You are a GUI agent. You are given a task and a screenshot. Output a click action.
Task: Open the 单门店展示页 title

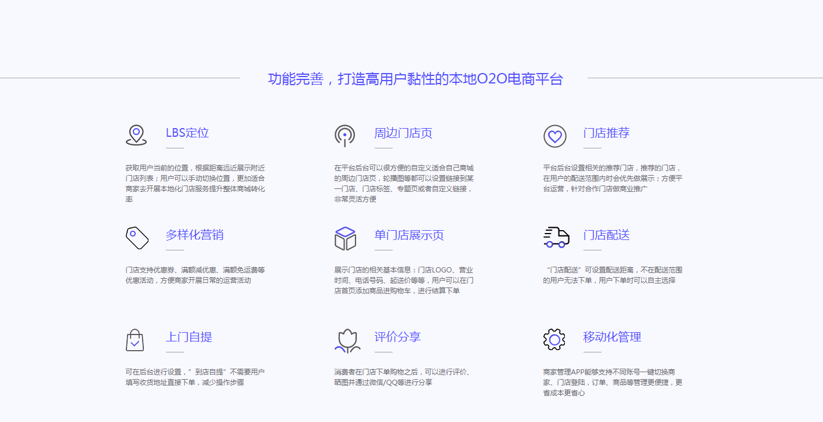click(x=409, y=235)
